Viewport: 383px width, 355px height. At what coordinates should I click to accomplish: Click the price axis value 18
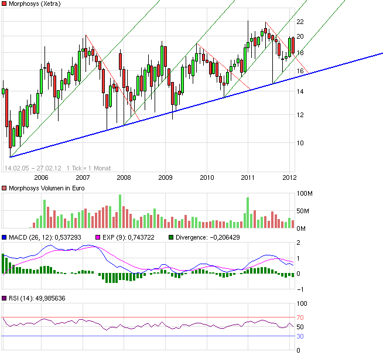pos(300,53)
